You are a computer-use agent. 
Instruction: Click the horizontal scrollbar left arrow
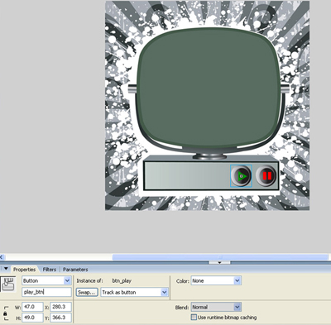pos(2,257)
